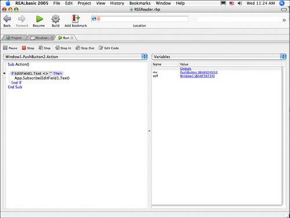Open the File menu

pyautogui.click(x=57, y=3)
